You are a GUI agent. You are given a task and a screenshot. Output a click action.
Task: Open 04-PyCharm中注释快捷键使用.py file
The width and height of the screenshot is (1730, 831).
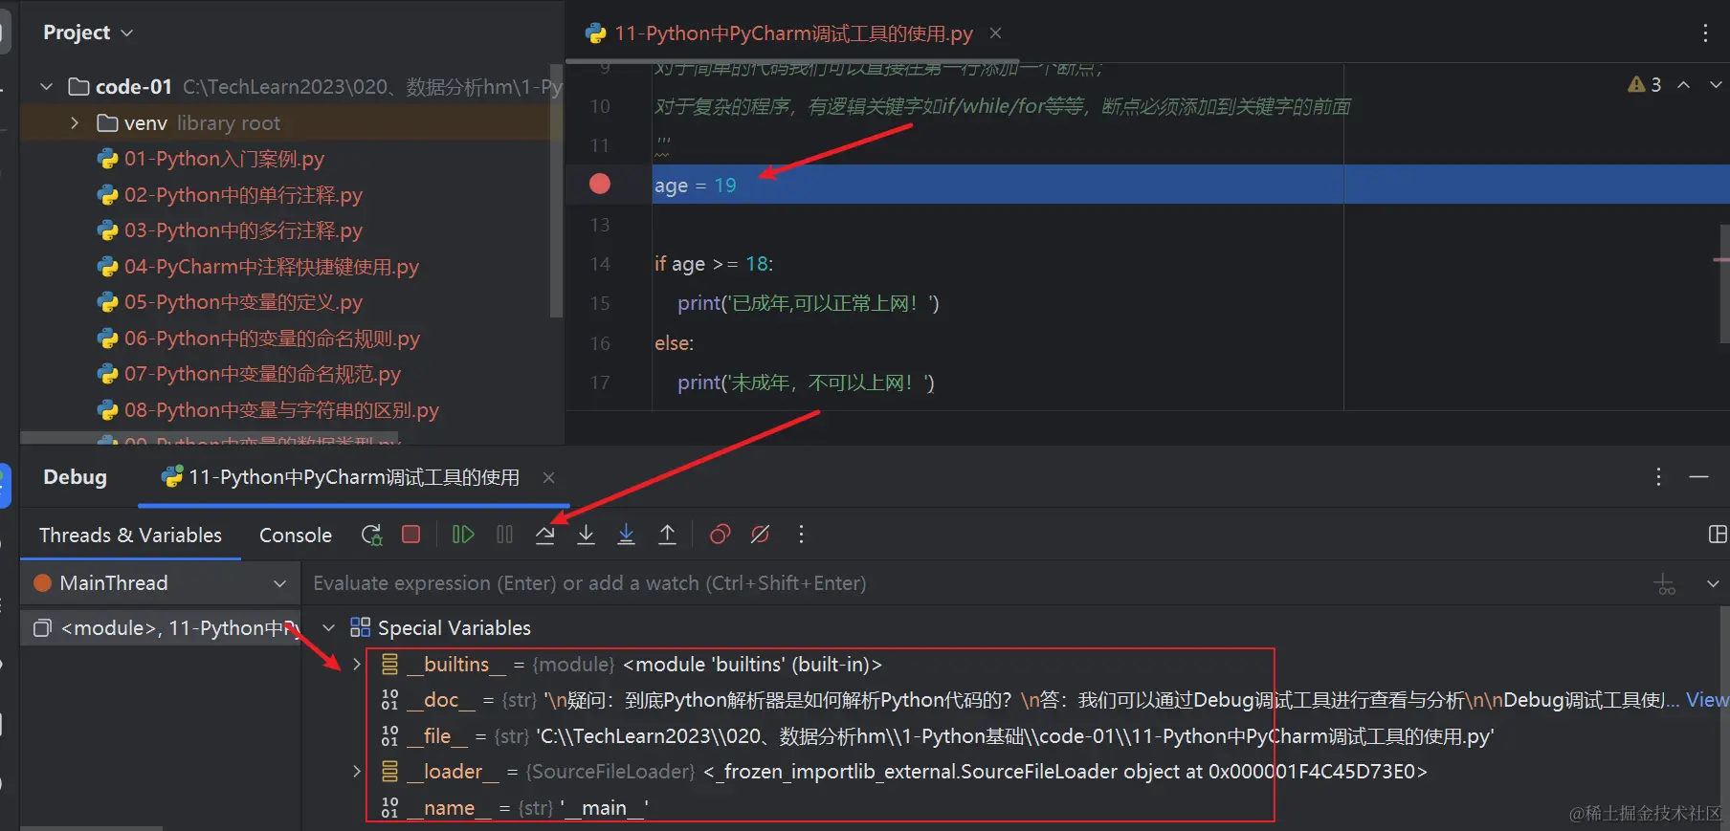[272, 267]
